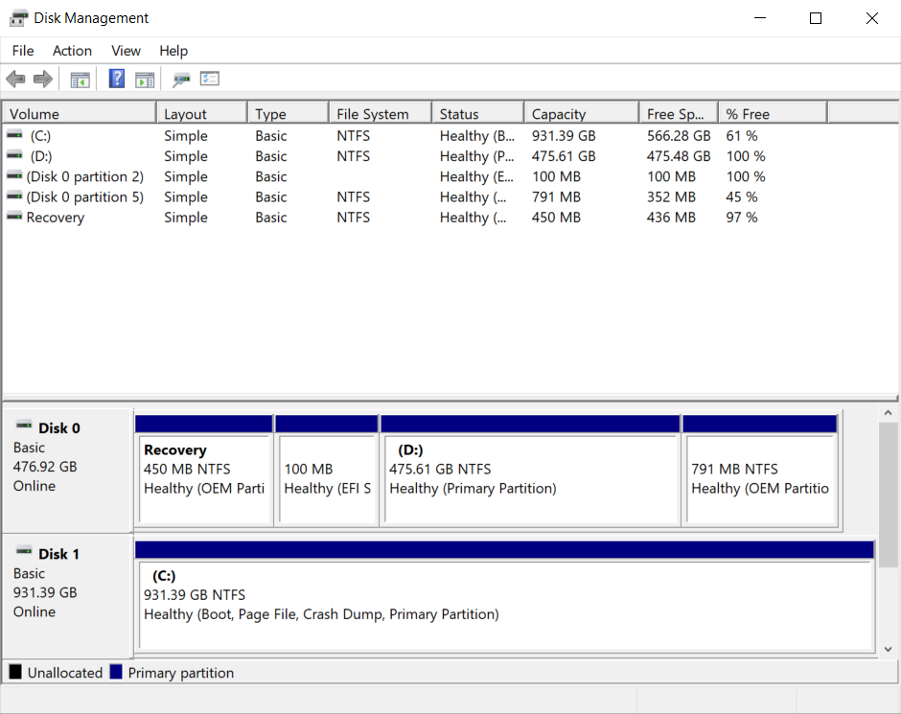Click the "566.28 GB" free space cell
This screenshot has width=901, height=714.
point(679,135)
